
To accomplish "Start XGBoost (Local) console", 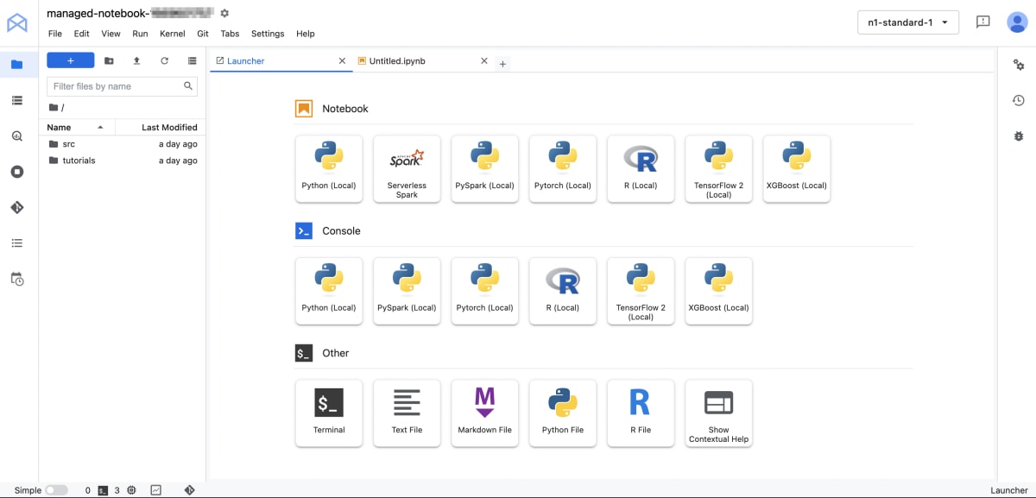I will click(718, 291).
